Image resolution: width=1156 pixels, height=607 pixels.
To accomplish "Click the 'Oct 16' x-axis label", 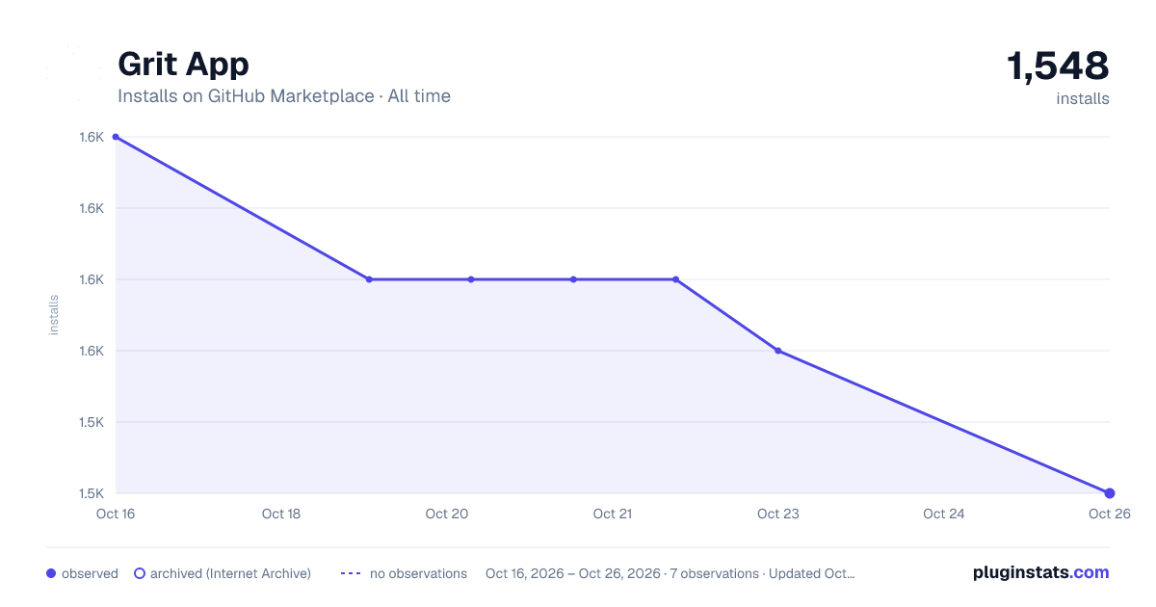I will click(116, 514).
